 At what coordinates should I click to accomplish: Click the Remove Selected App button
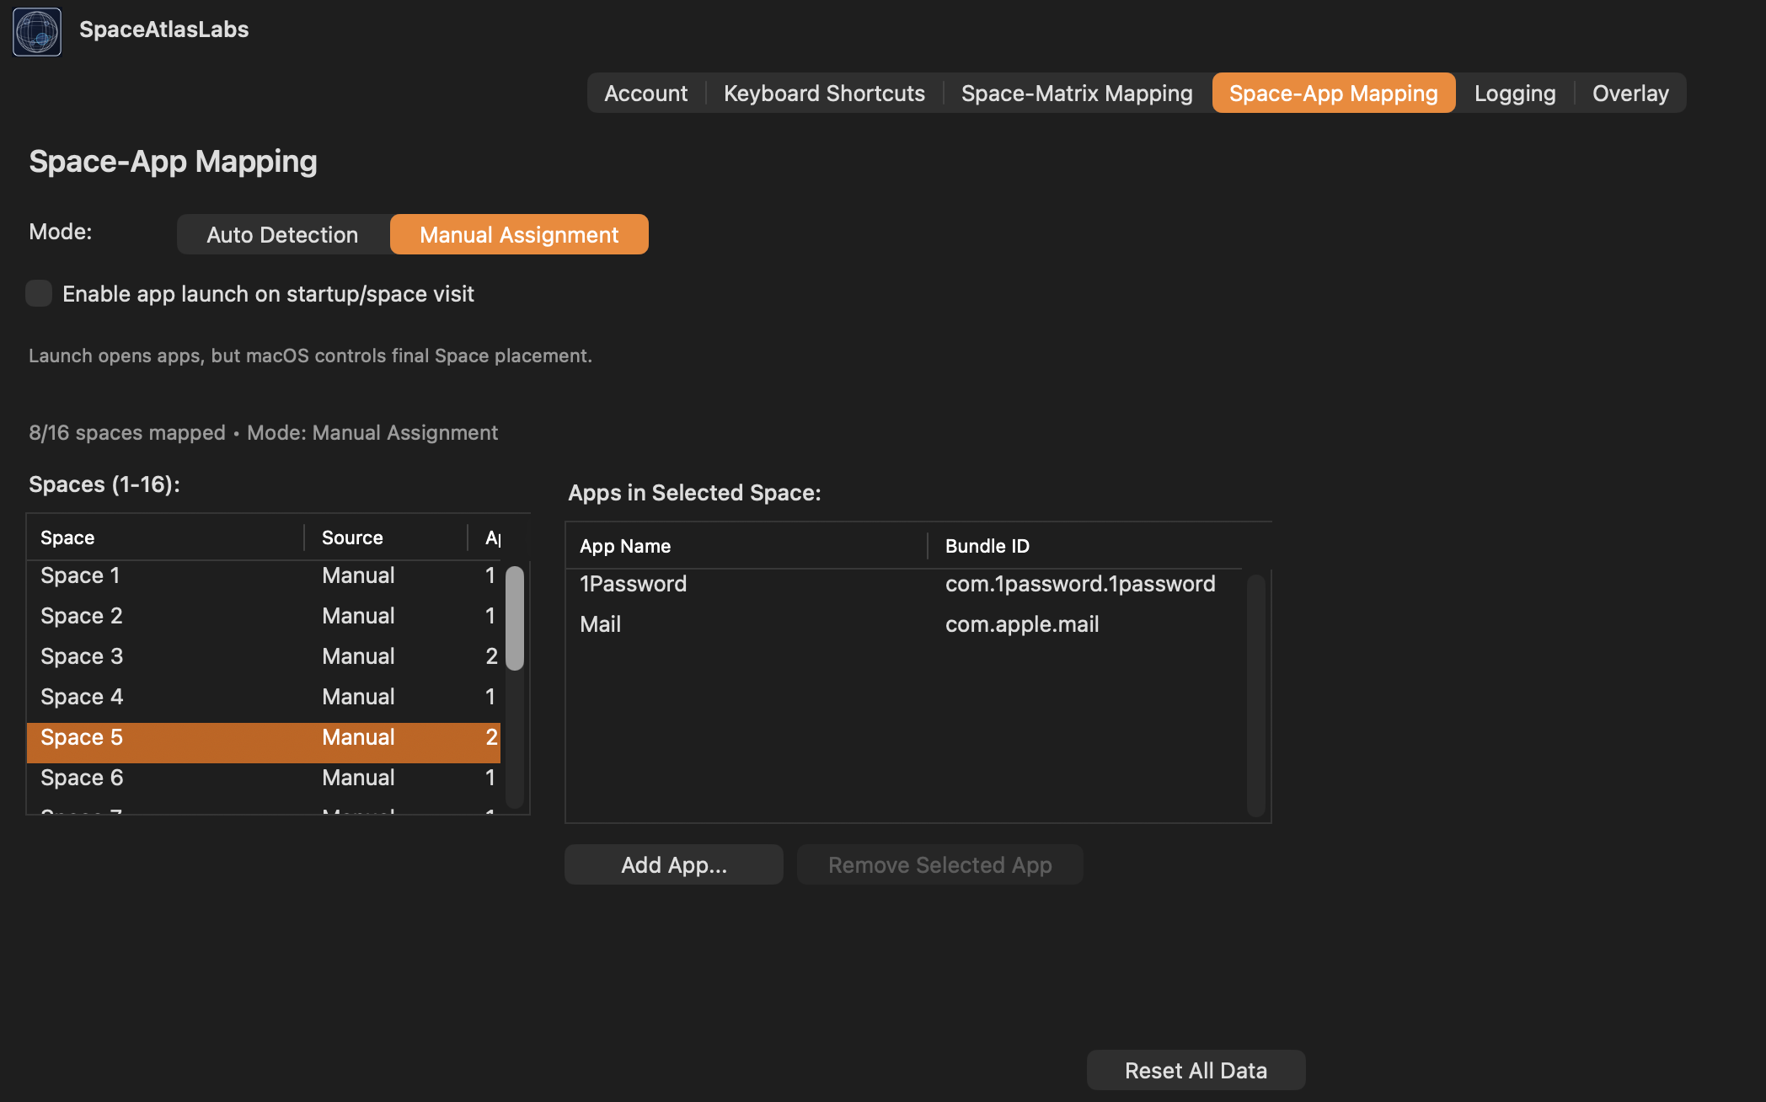pos(939,864)
